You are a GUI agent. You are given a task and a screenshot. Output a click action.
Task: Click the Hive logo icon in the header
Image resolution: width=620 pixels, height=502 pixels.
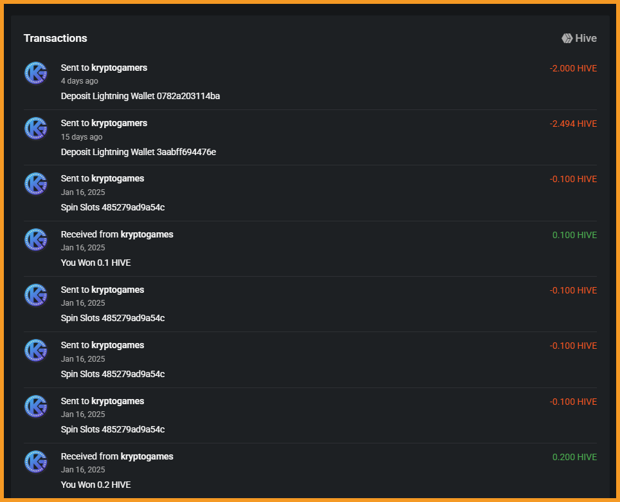point(567,39)
